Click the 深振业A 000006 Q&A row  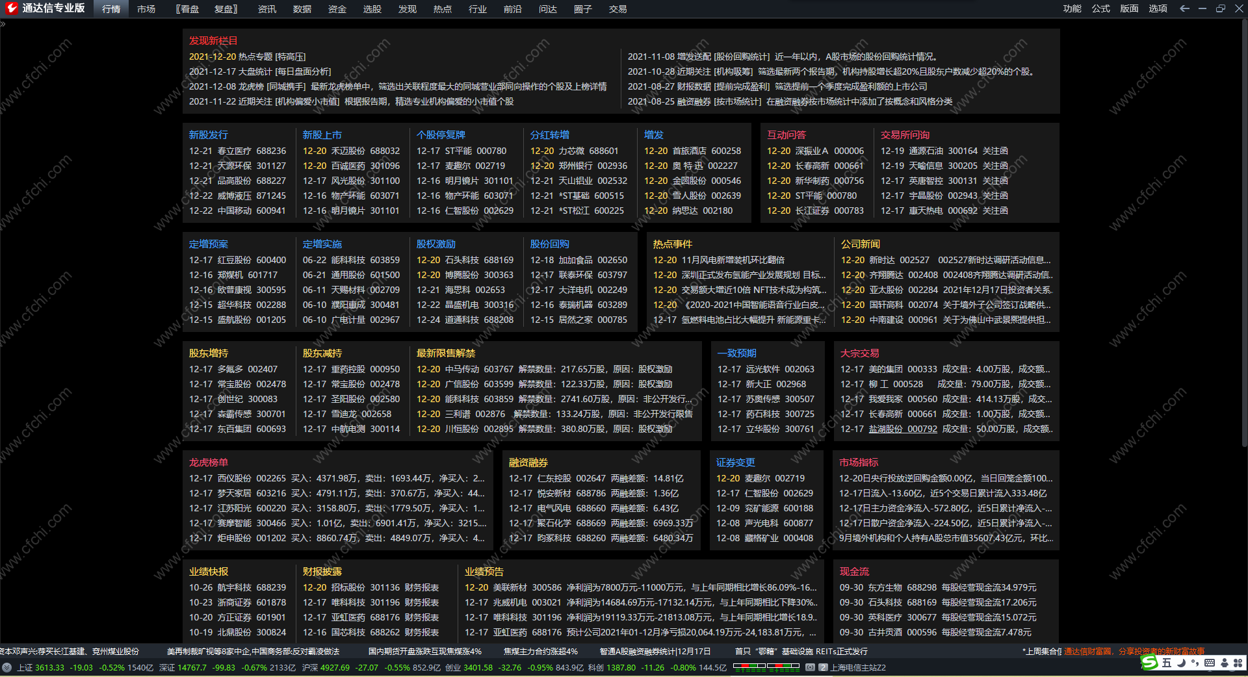(x=815, y=151)
